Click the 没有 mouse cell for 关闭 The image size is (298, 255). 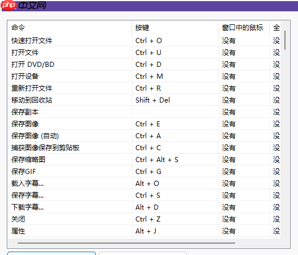pyautogui.click(x=244, y=219)
